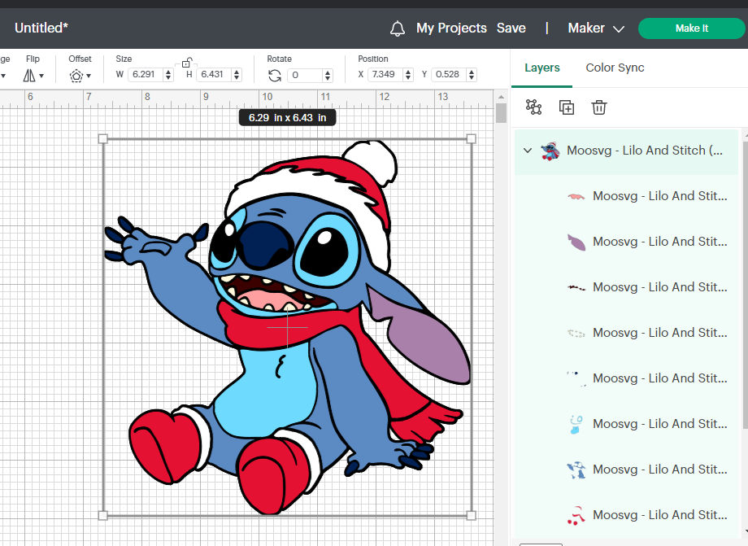The width and height of the screenshot is (748, 546).
Task: Collapse the Moosvg - Lilo And Stitch group
Action: tap(528, 151)
